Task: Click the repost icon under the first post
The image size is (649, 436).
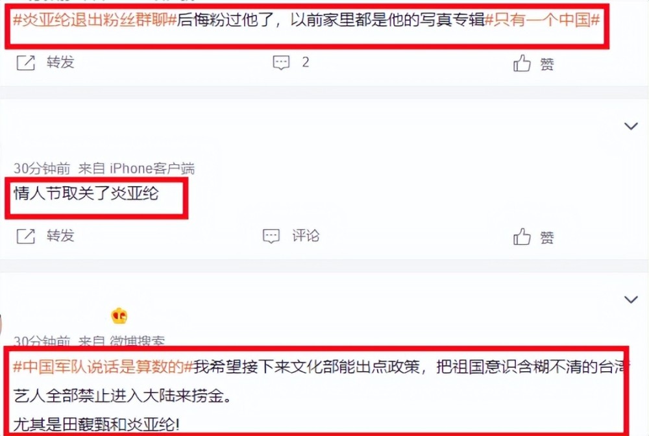Action: click(26, 63)
